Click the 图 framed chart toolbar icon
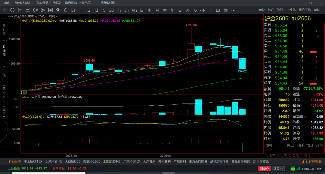Screen dimensions: 325x174 (x=51, y=10)
